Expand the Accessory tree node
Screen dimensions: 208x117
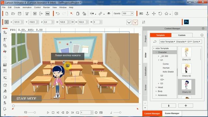coord(156,95)
